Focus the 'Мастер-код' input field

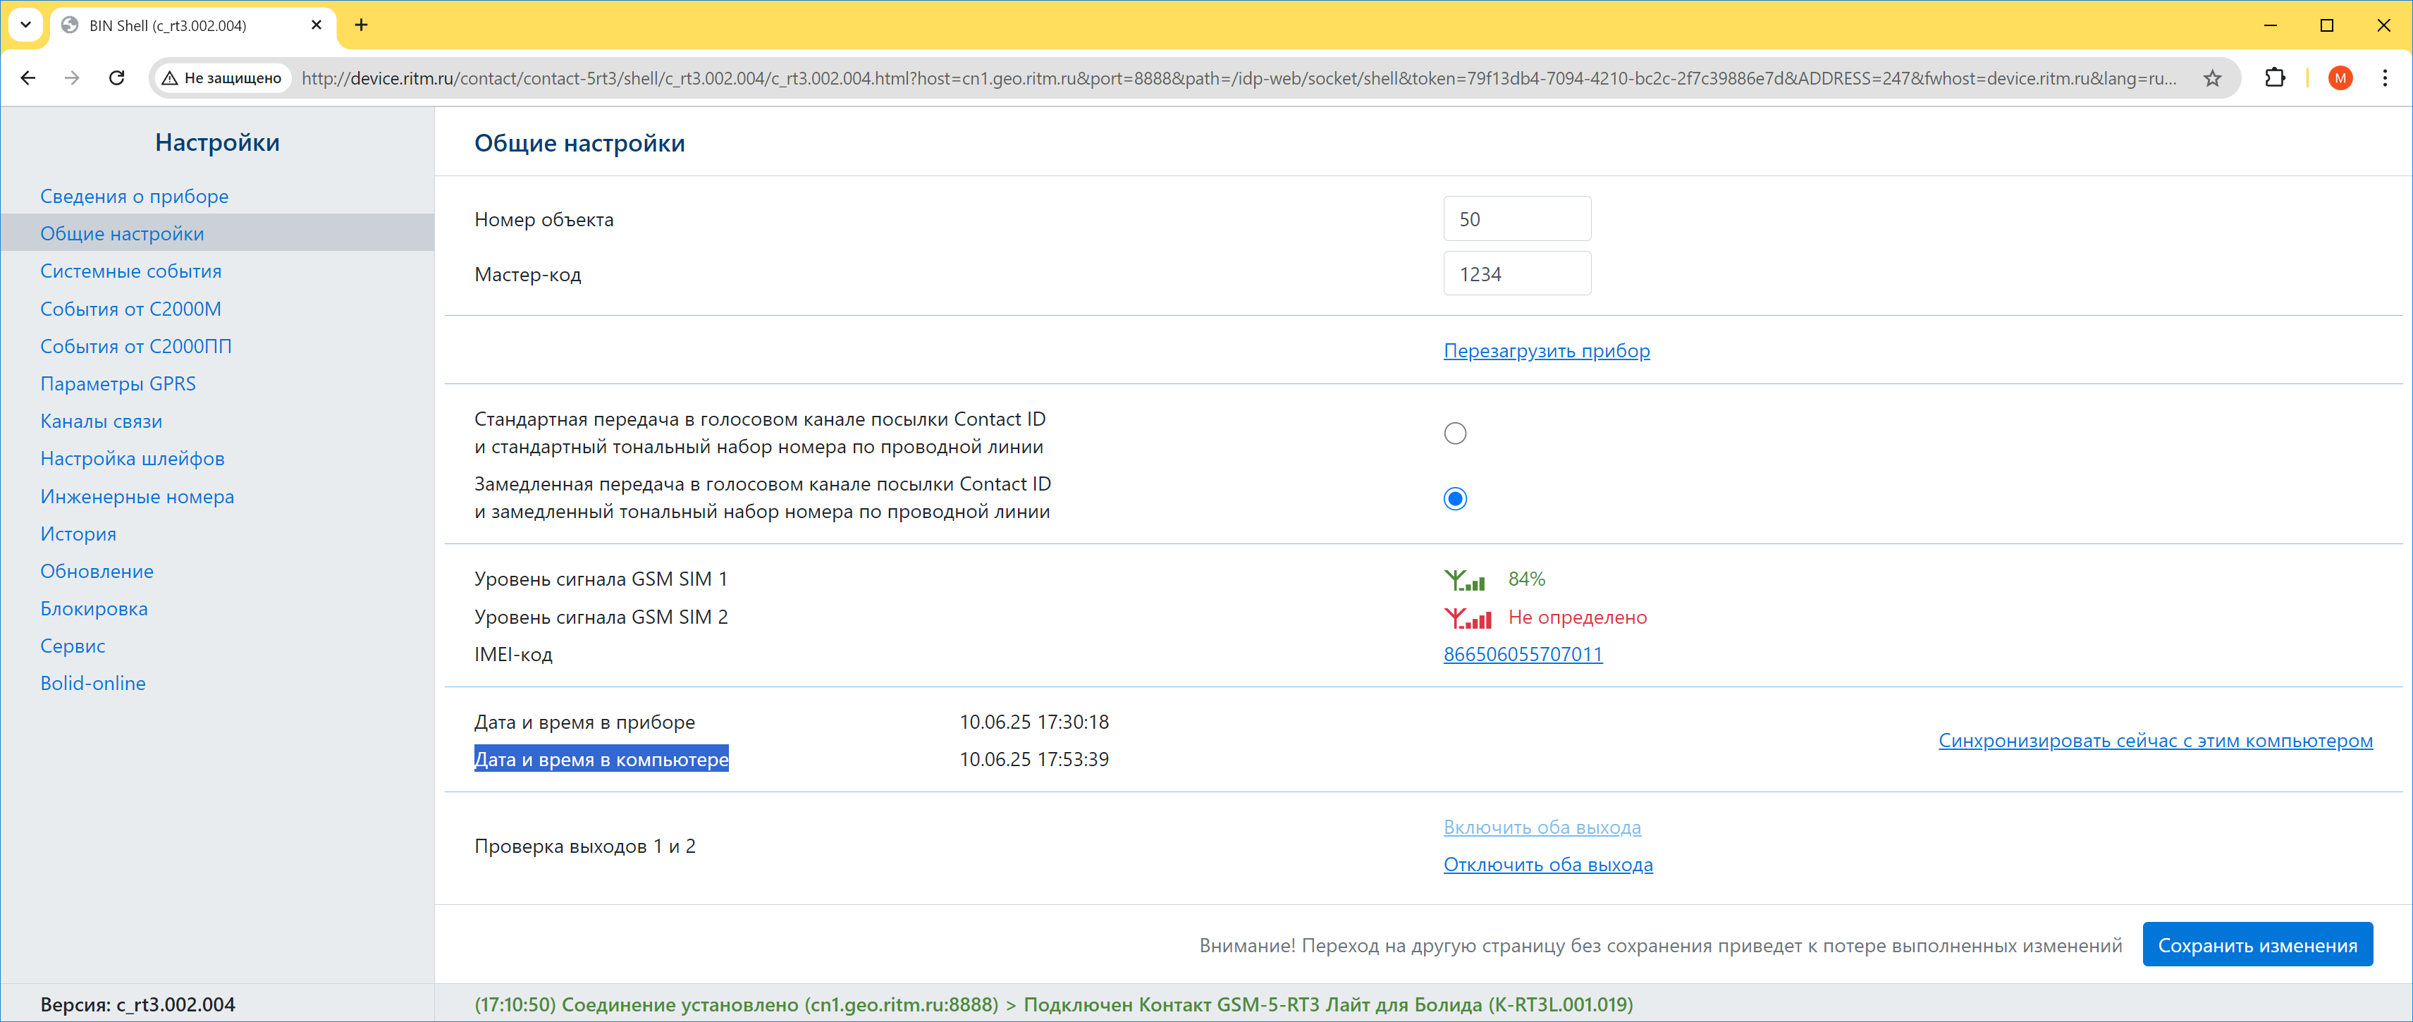(x=1516, y=274)
